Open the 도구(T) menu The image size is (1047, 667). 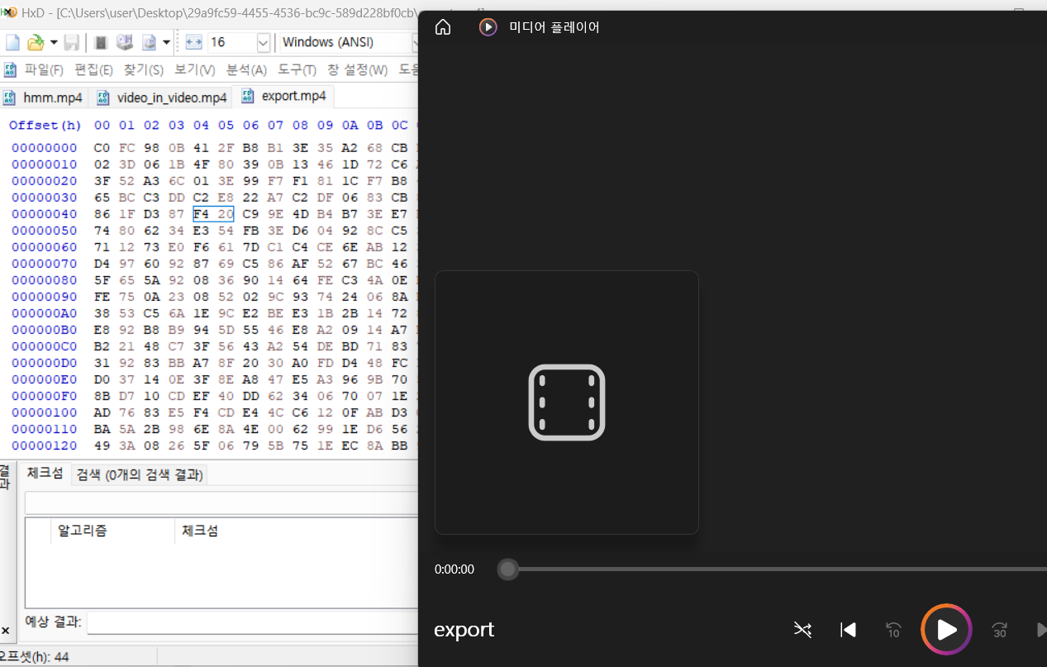click(x=297, y=69)
